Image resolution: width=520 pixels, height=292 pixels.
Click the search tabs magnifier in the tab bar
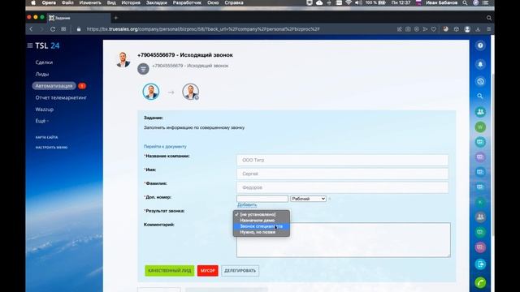[x=489, y=18]
